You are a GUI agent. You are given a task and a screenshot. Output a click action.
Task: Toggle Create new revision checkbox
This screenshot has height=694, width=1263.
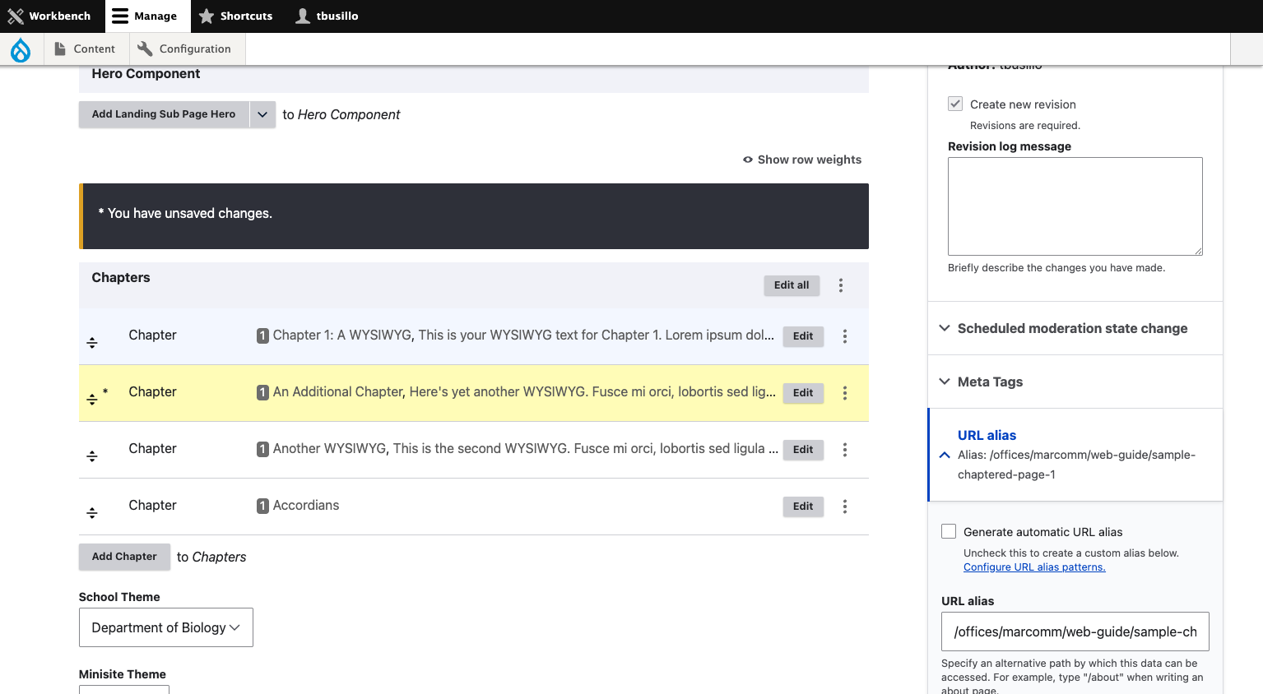coord(955,104)
